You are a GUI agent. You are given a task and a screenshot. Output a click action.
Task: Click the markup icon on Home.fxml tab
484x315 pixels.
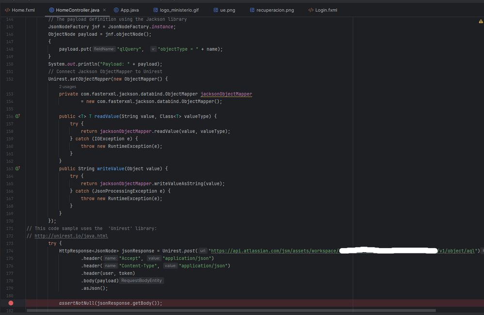(x=7, y=10)
